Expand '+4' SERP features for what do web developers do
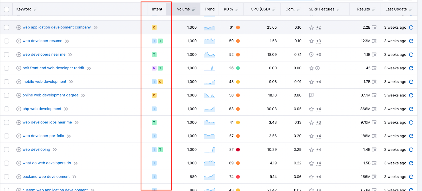Image resolution: width=422 pixels, height=191 pixels. [x=319, y=163]
